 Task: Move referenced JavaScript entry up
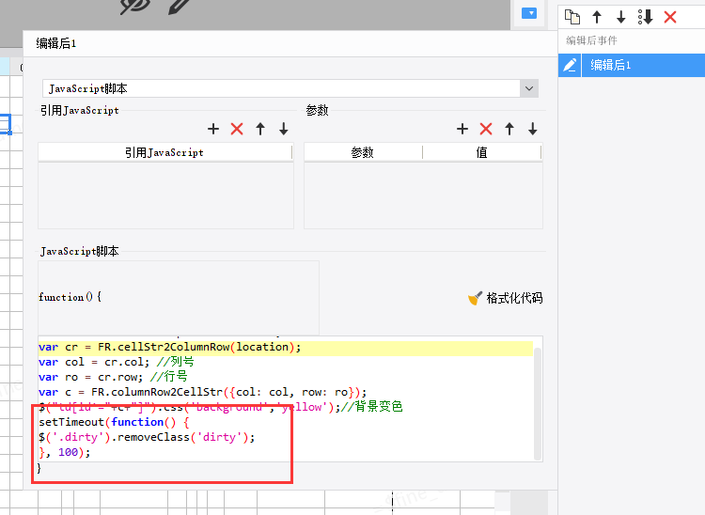pos(260,130)
